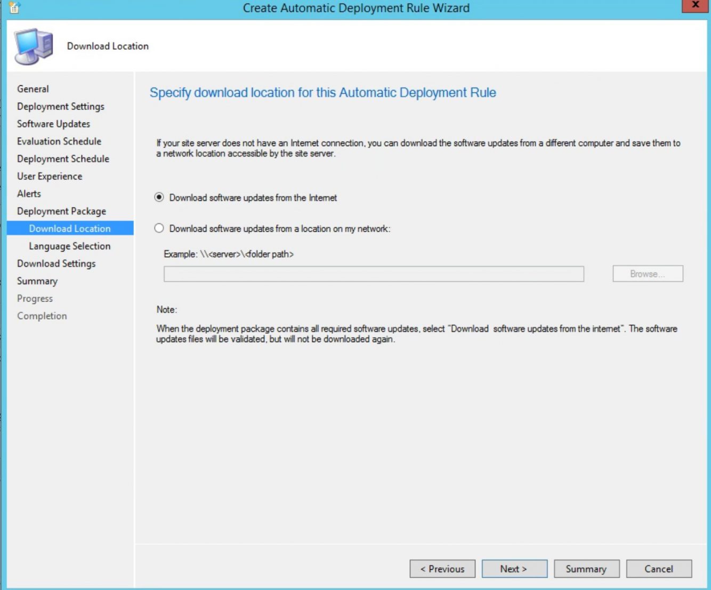Open the Language Selection page

pos(70,246)
